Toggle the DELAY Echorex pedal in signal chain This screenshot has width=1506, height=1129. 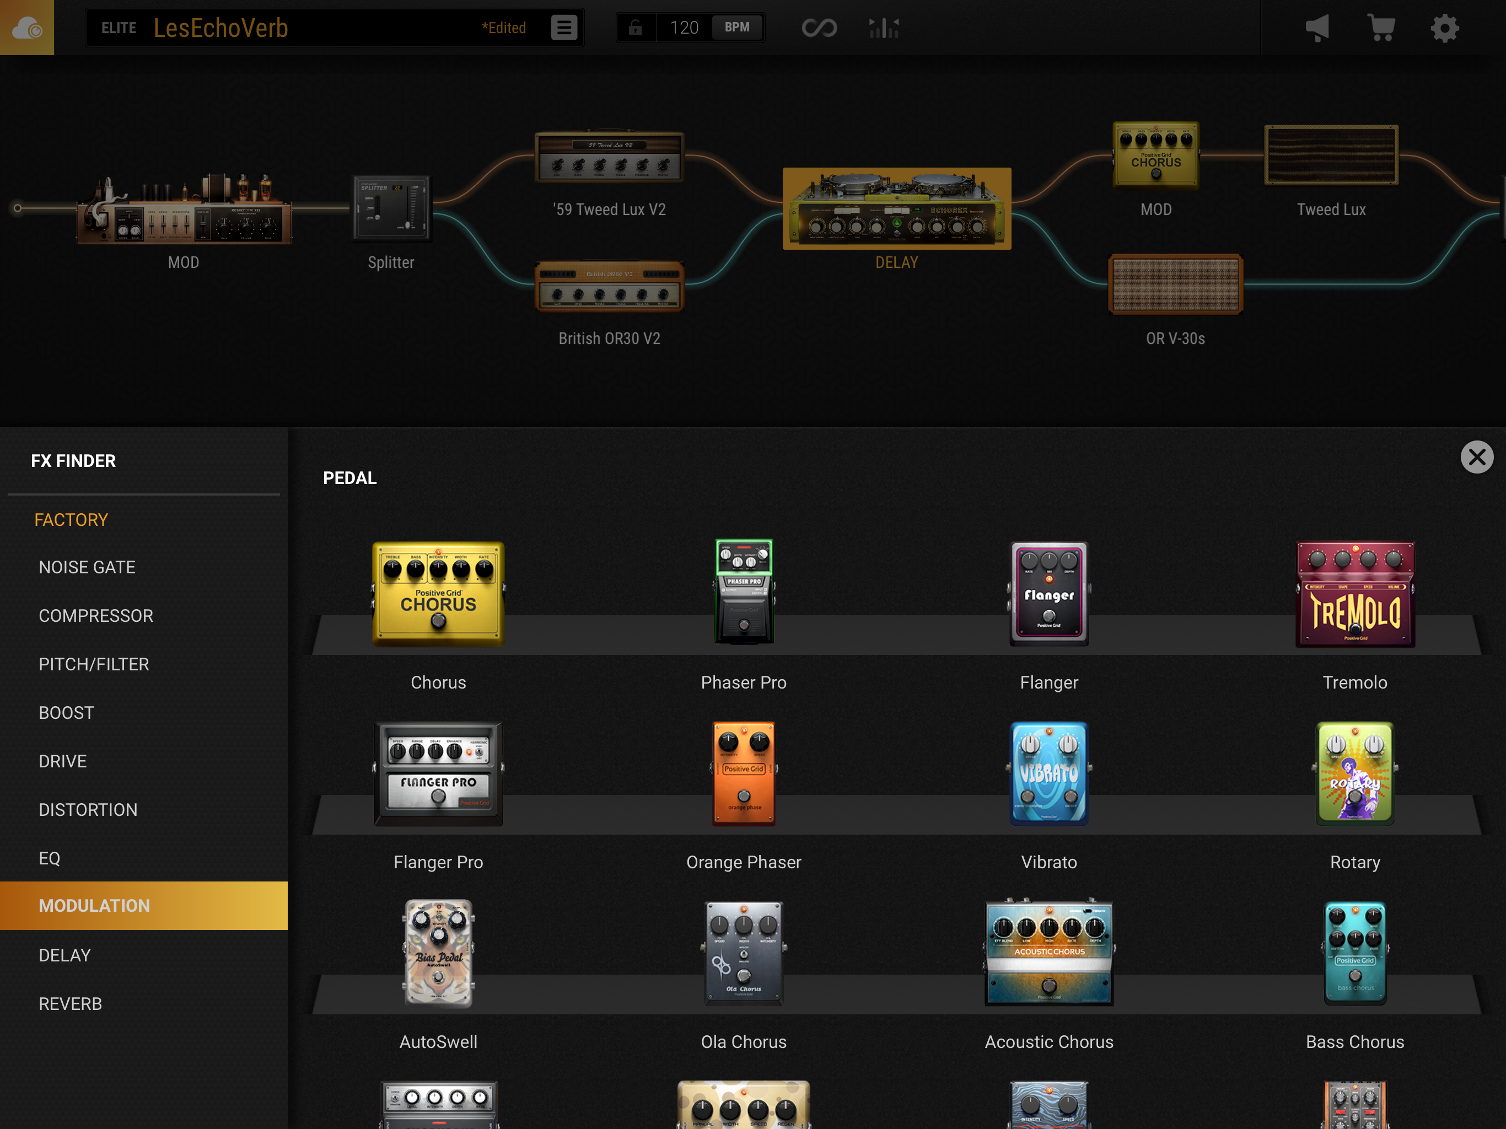897,209
